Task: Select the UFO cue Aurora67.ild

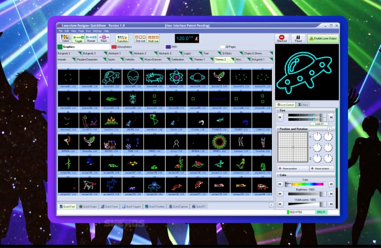Action: (111, 79)
